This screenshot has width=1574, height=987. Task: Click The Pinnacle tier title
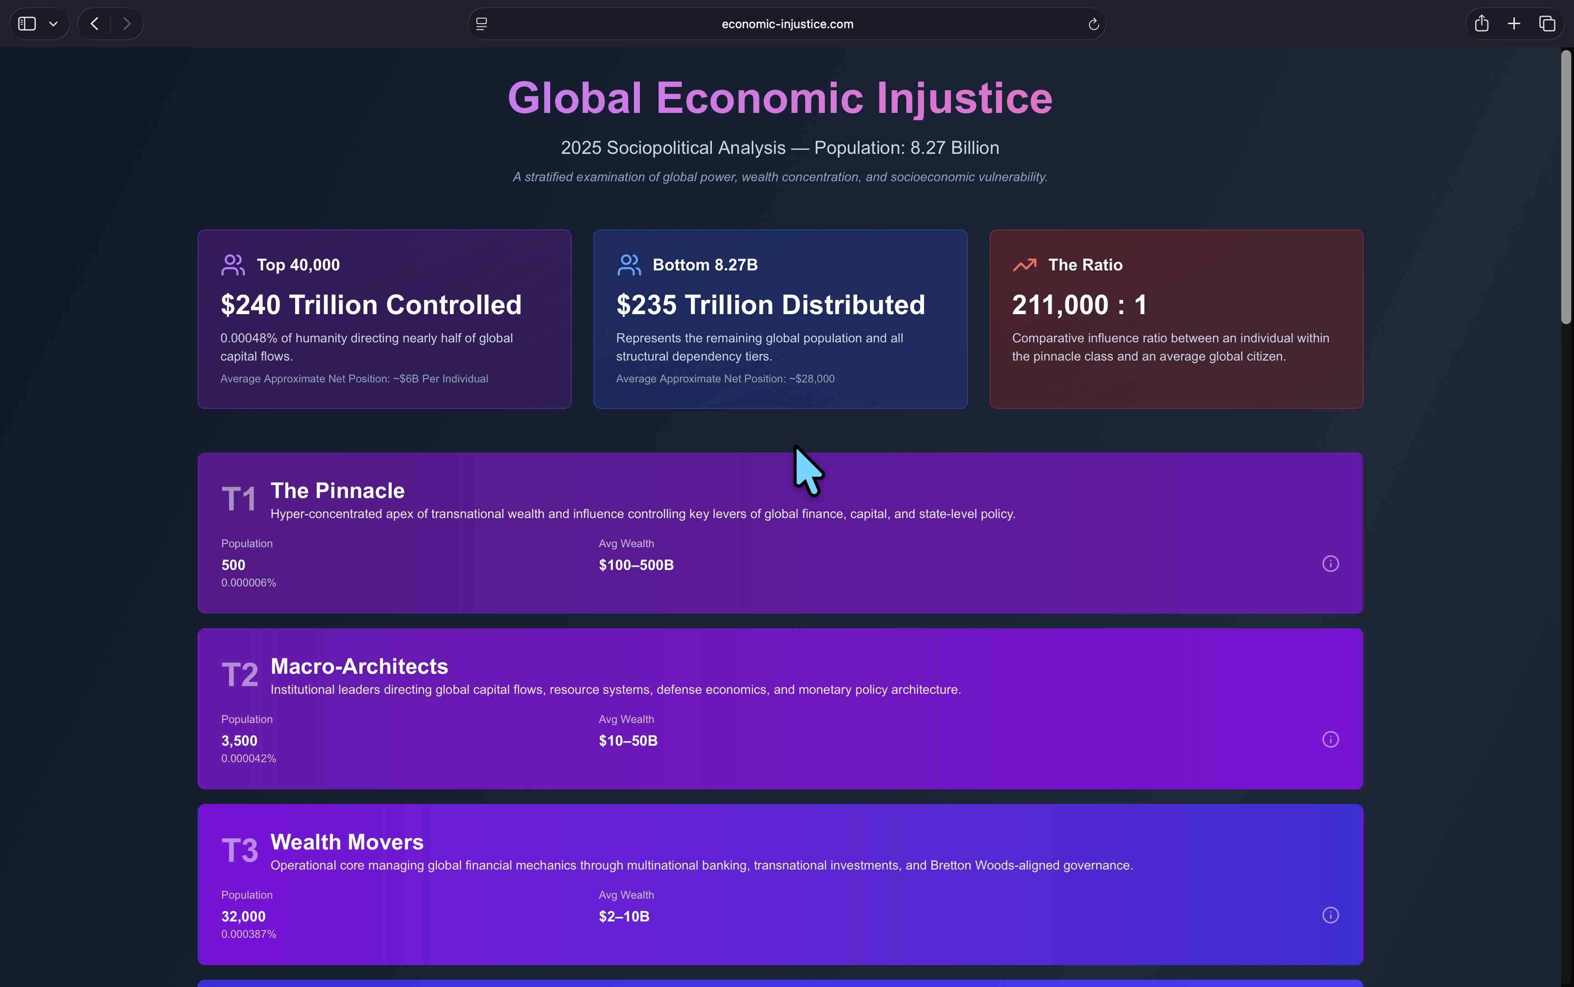(x=337, y=491)
